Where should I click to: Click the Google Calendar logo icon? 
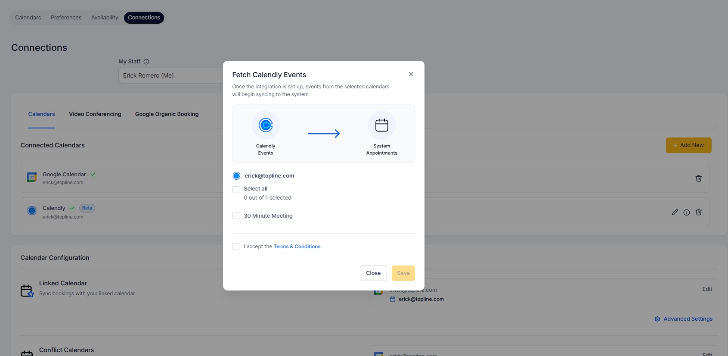(x=32, y=177)
